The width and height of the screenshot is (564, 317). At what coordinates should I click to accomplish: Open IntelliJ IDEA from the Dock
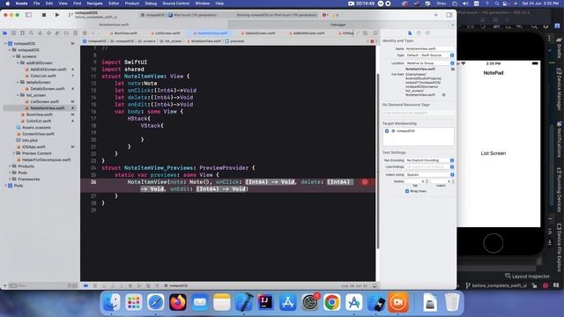265,302
